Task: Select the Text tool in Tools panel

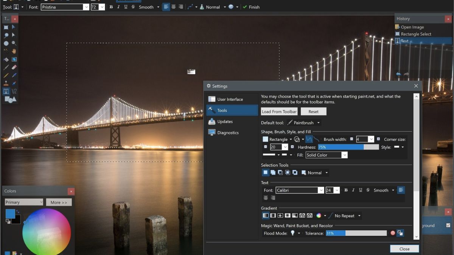Action: click(x=6, y=91)
